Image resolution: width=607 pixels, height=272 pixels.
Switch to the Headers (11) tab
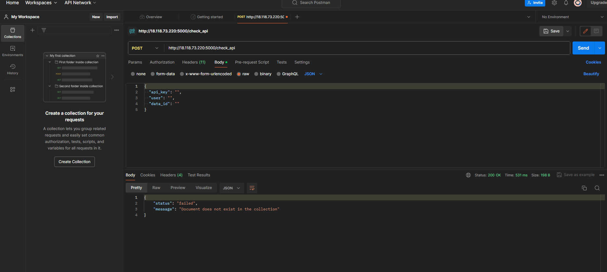pos(194,62)
